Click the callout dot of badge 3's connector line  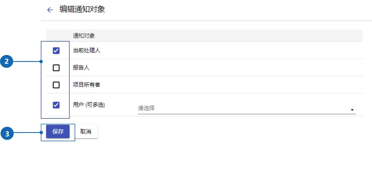(41, 132)
